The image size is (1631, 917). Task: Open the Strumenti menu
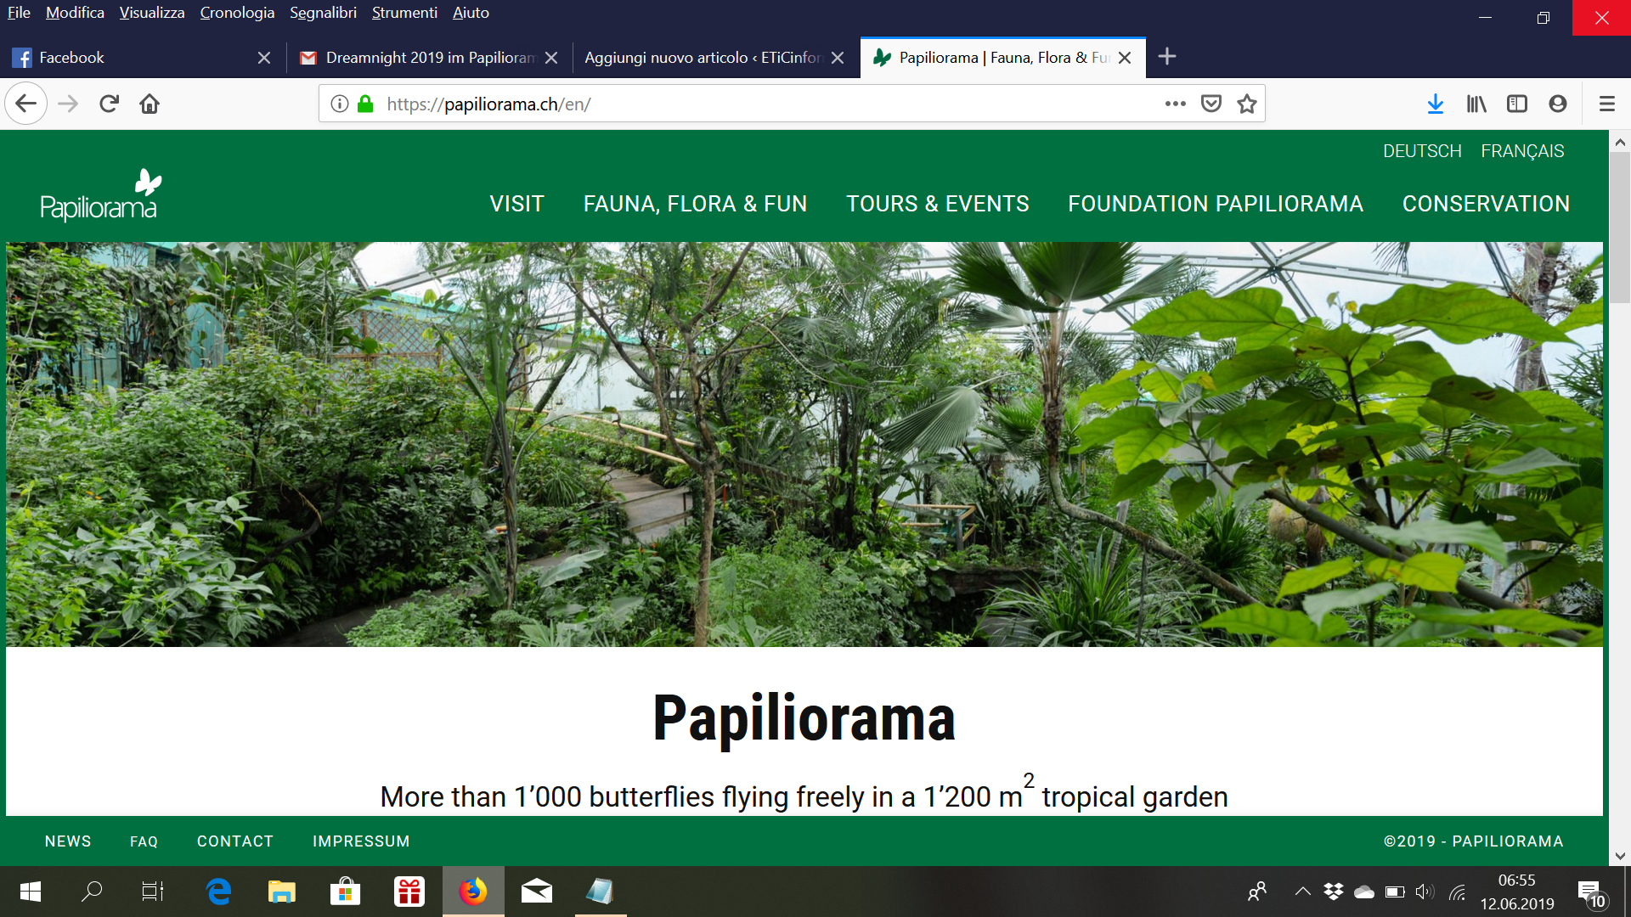pos(404,13)
